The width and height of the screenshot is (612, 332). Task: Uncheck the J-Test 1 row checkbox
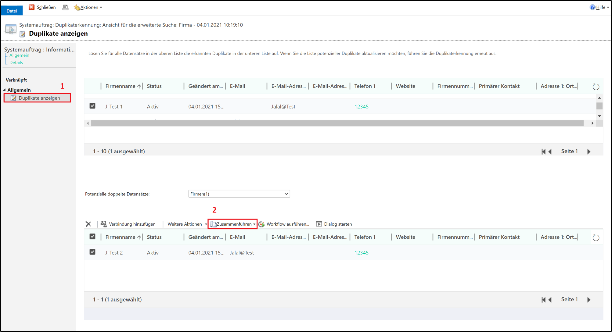92,106
